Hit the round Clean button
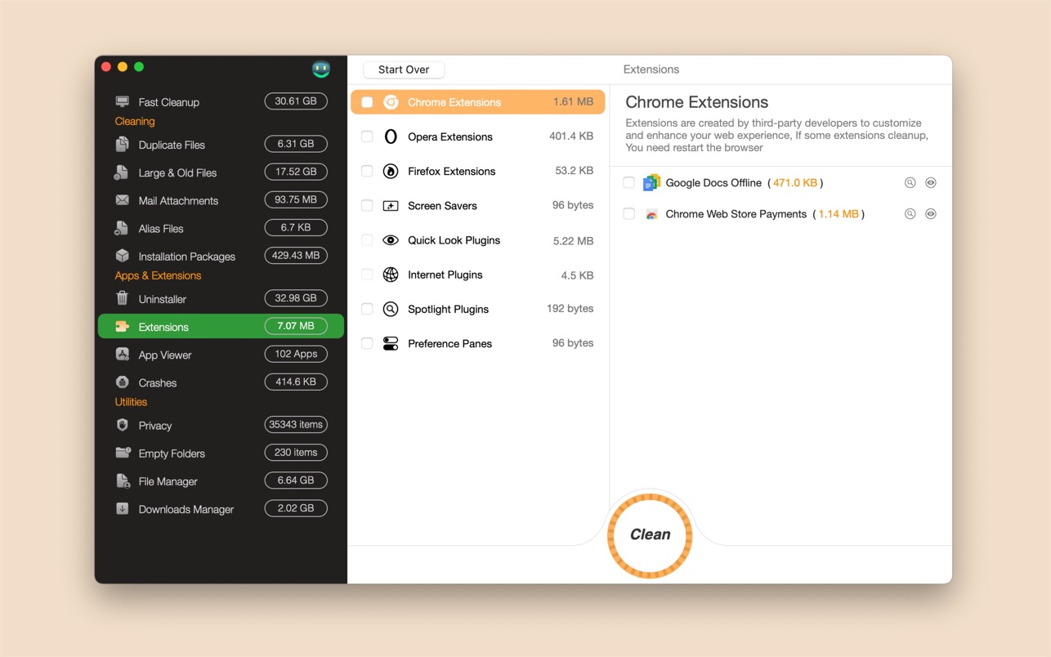Image resolution: width=1051 pixels, height=657 pixels. (x=650, y=535)
